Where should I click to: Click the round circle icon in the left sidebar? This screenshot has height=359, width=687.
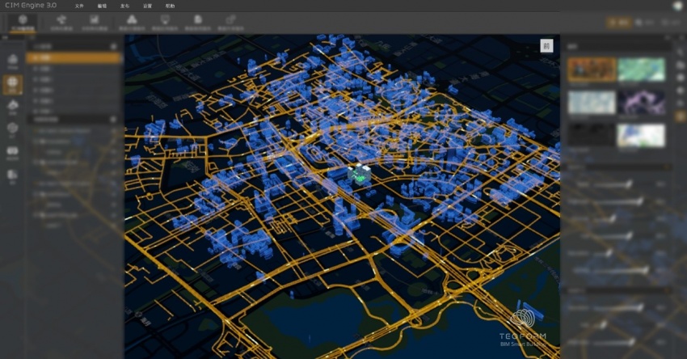[x=13, y=129]
